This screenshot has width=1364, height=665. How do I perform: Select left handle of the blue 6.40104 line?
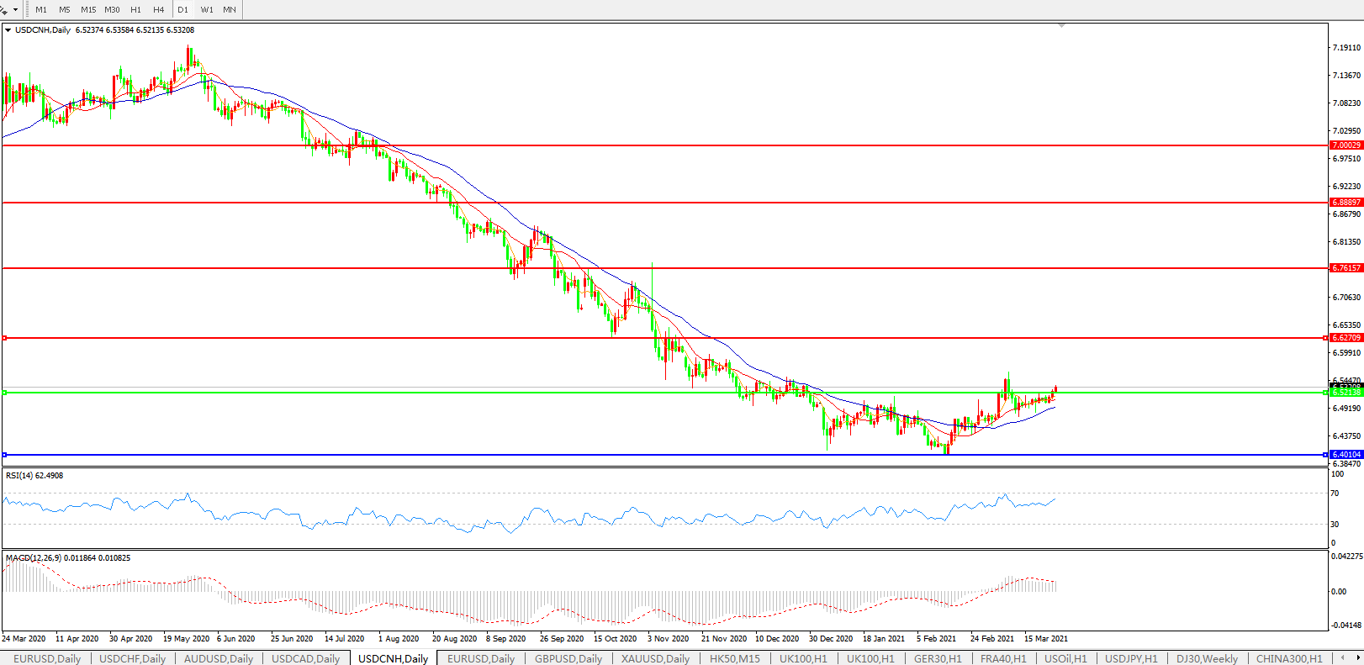pos(4,455)
